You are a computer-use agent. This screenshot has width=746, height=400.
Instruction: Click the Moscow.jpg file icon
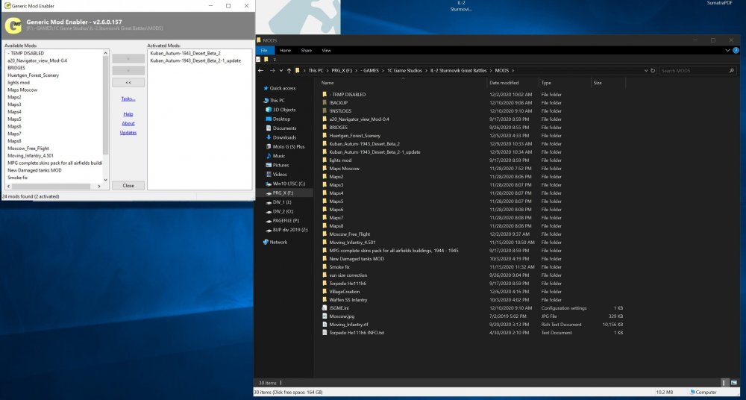[325, 316]
